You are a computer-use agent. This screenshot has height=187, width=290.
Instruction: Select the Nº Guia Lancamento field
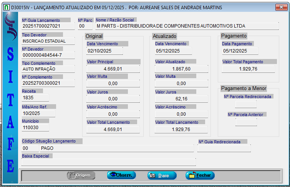(48, 26)
